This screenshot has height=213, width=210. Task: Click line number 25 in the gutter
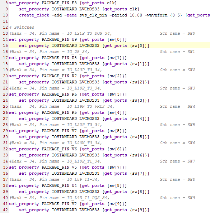pyautogui.click(x=5, y=106)
